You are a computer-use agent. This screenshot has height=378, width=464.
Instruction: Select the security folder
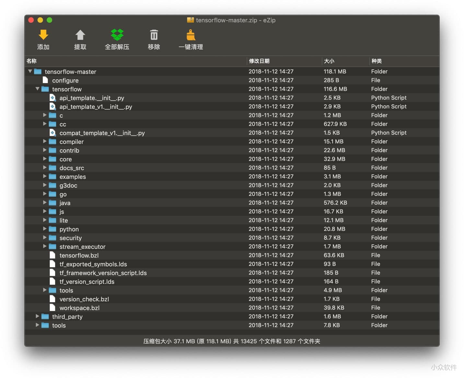pos(70,238)
